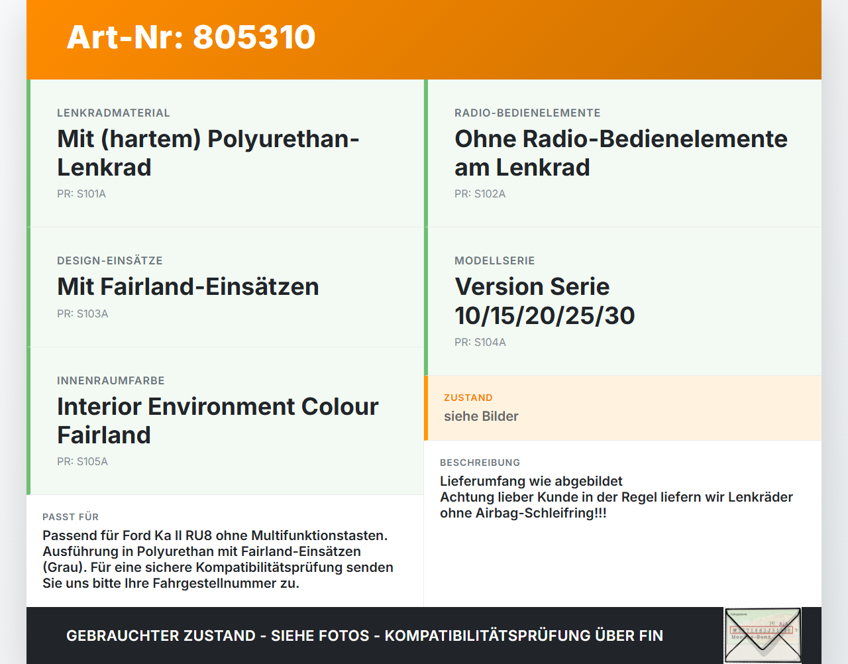This screenshot has width=848, height=664.
Task: Click the envelope document thumbnail in footer
Action: (763, 635)
